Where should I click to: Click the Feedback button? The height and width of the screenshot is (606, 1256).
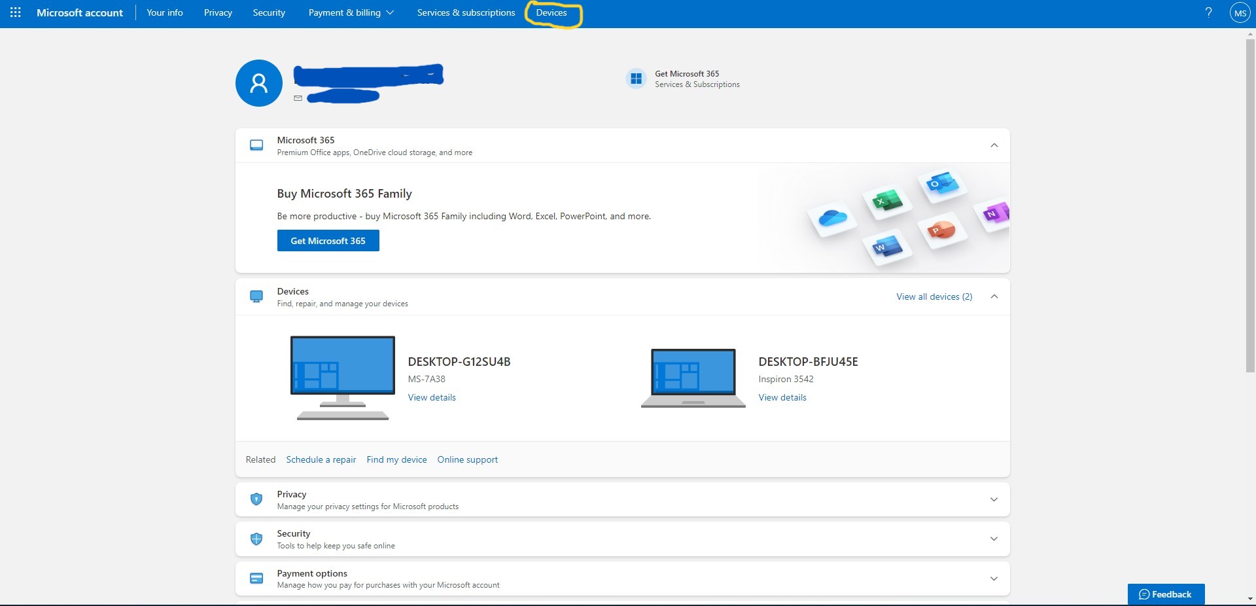tap(1166, 594)
